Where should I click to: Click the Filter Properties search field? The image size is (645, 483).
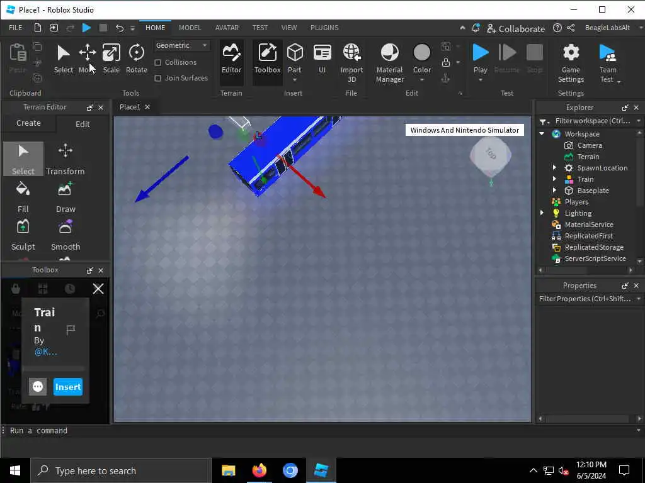click(x=585, y=299)
